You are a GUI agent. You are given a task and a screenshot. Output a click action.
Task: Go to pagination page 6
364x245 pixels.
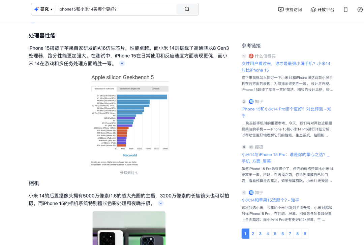282,234
